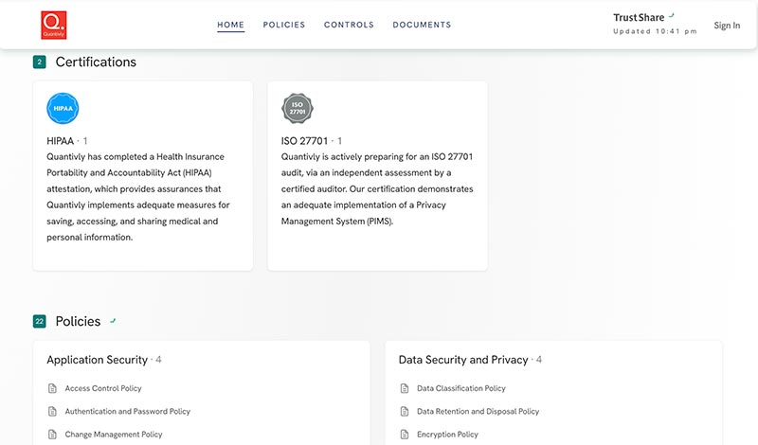This screenshot has height=445, width=758.
Task: Click document icon beside Data Classification Policy
Action: click(405, 388)
